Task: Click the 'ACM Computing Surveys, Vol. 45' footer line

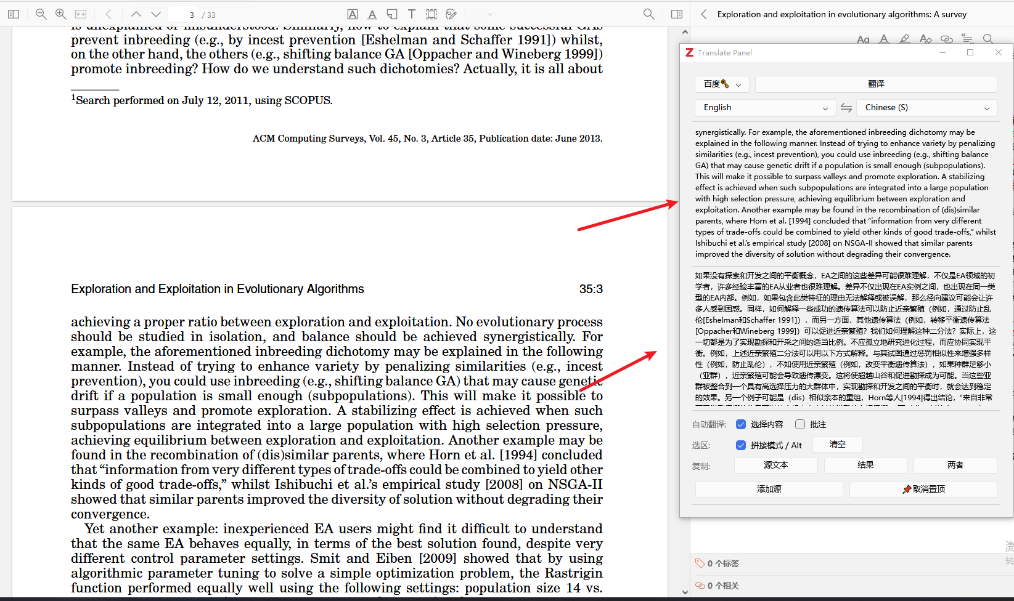Action: [427, 139]
